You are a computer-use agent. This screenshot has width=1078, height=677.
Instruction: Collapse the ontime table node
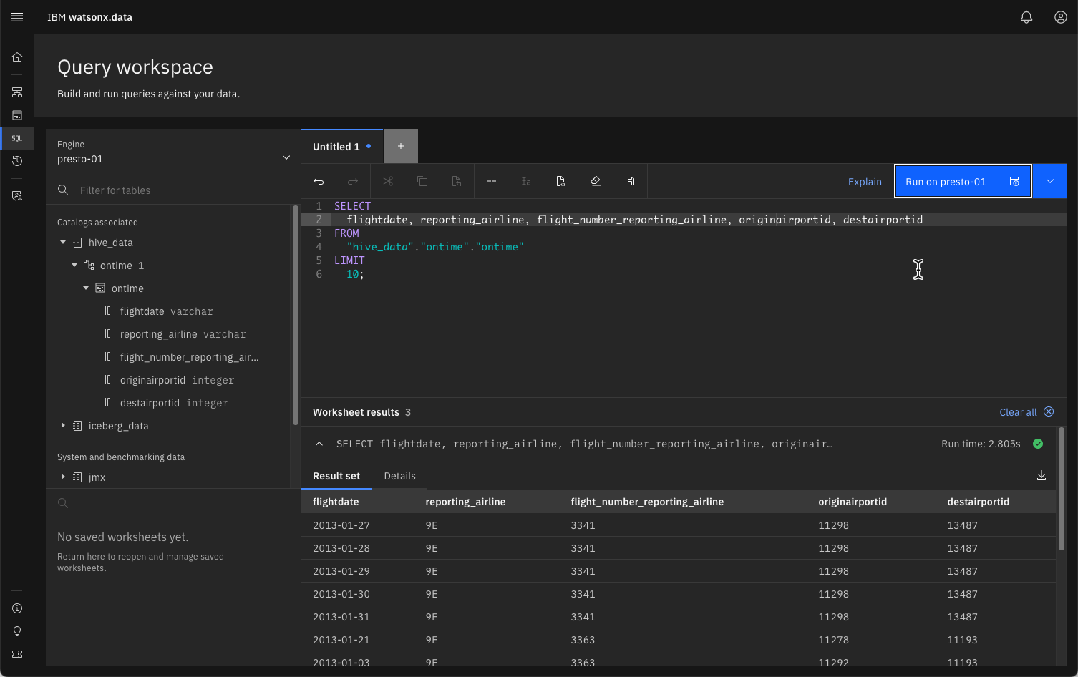[86, 288]
